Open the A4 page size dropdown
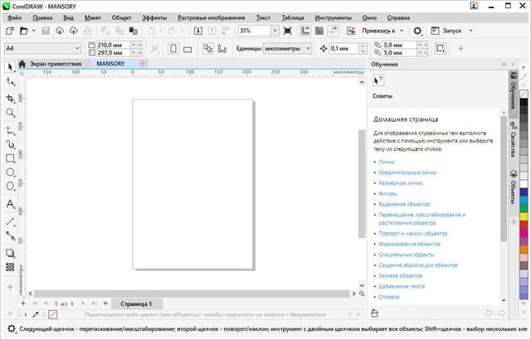The height and width of the screenshot is (340, 531). [76, 49]
